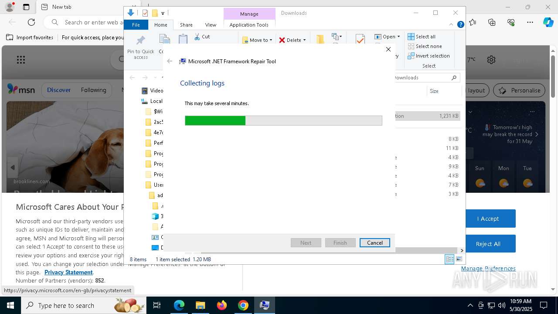The height and width of the screenshot is (314, 558).
Task: Open the MSN page settings gear
Action: point(491,60)
